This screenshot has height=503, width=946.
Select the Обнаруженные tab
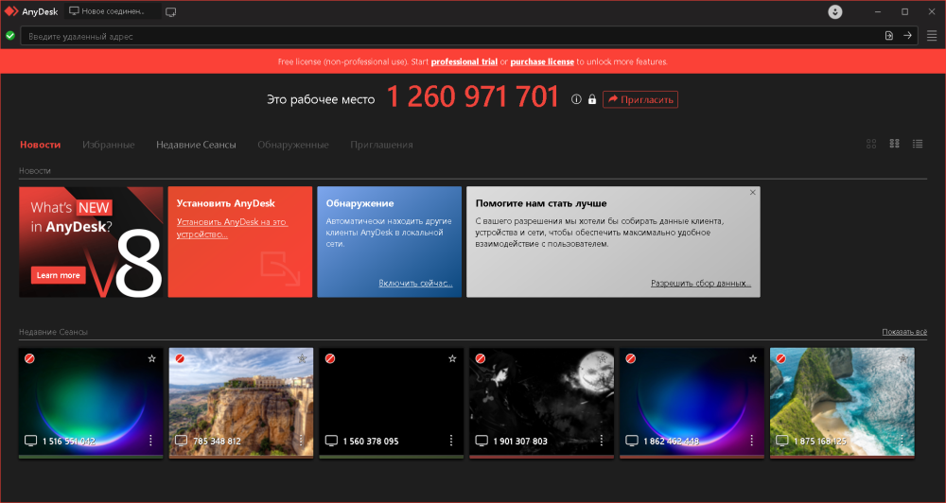pos(293,145)
